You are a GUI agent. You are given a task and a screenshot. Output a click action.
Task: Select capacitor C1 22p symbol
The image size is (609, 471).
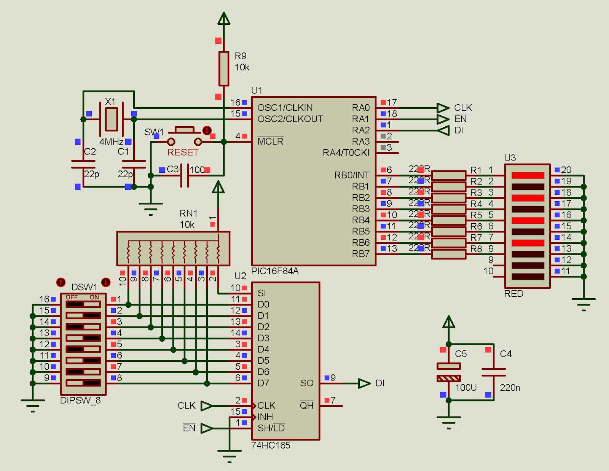coord(134,164)
